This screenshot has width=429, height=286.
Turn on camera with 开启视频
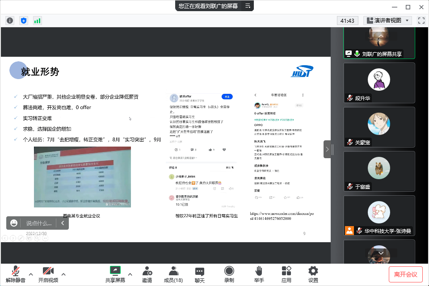pos(48,274)
